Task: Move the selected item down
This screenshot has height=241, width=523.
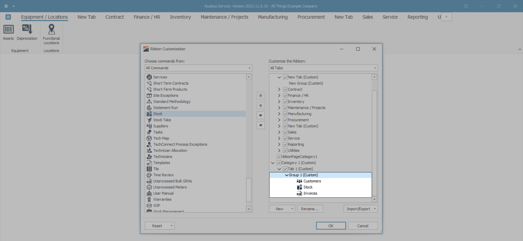Action: pos(261,105)
